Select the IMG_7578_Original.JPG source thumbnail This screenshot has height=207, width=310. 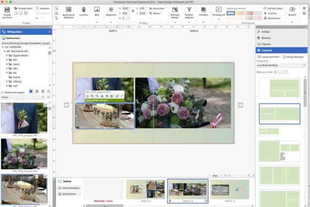click(x=24, y=118)
